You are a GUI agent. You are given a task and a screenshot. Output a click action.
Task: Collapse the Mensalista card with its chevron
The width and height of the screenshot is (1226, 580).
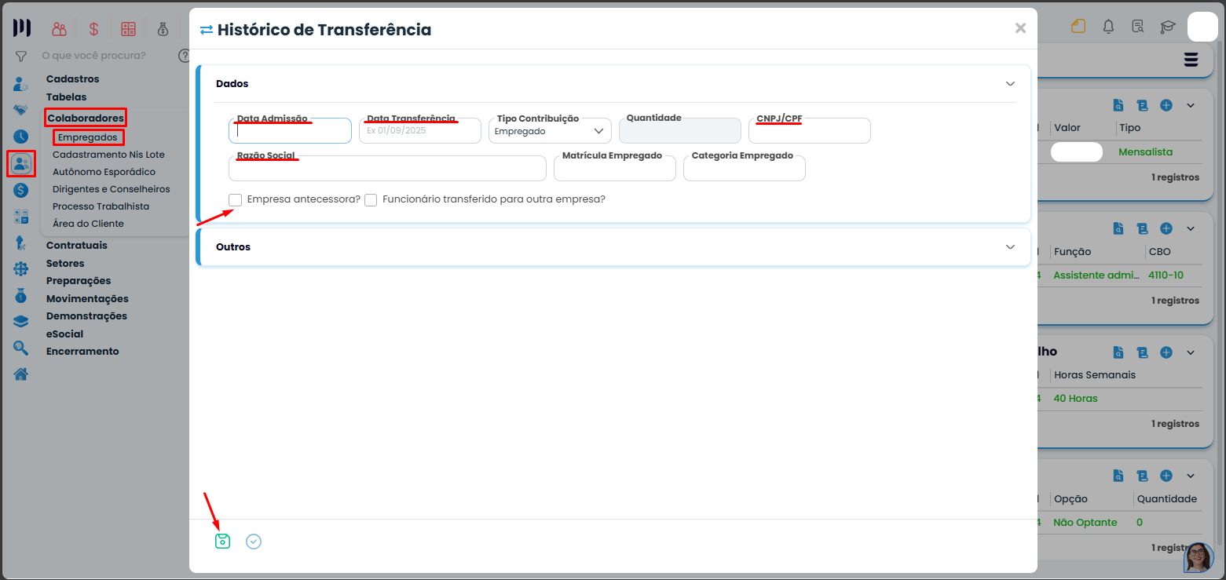1190,105
